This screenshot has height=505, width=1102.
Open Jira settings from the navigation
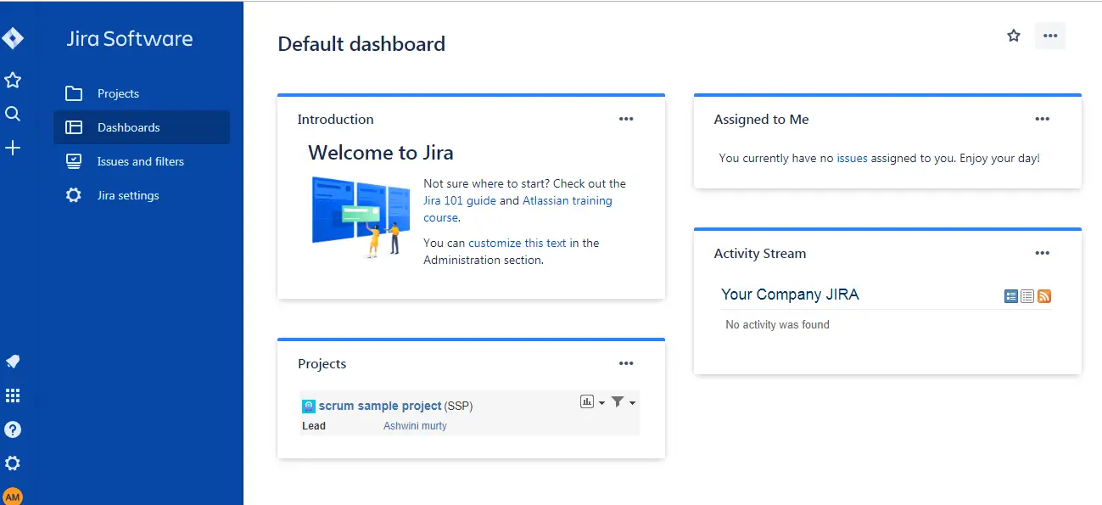128,195
